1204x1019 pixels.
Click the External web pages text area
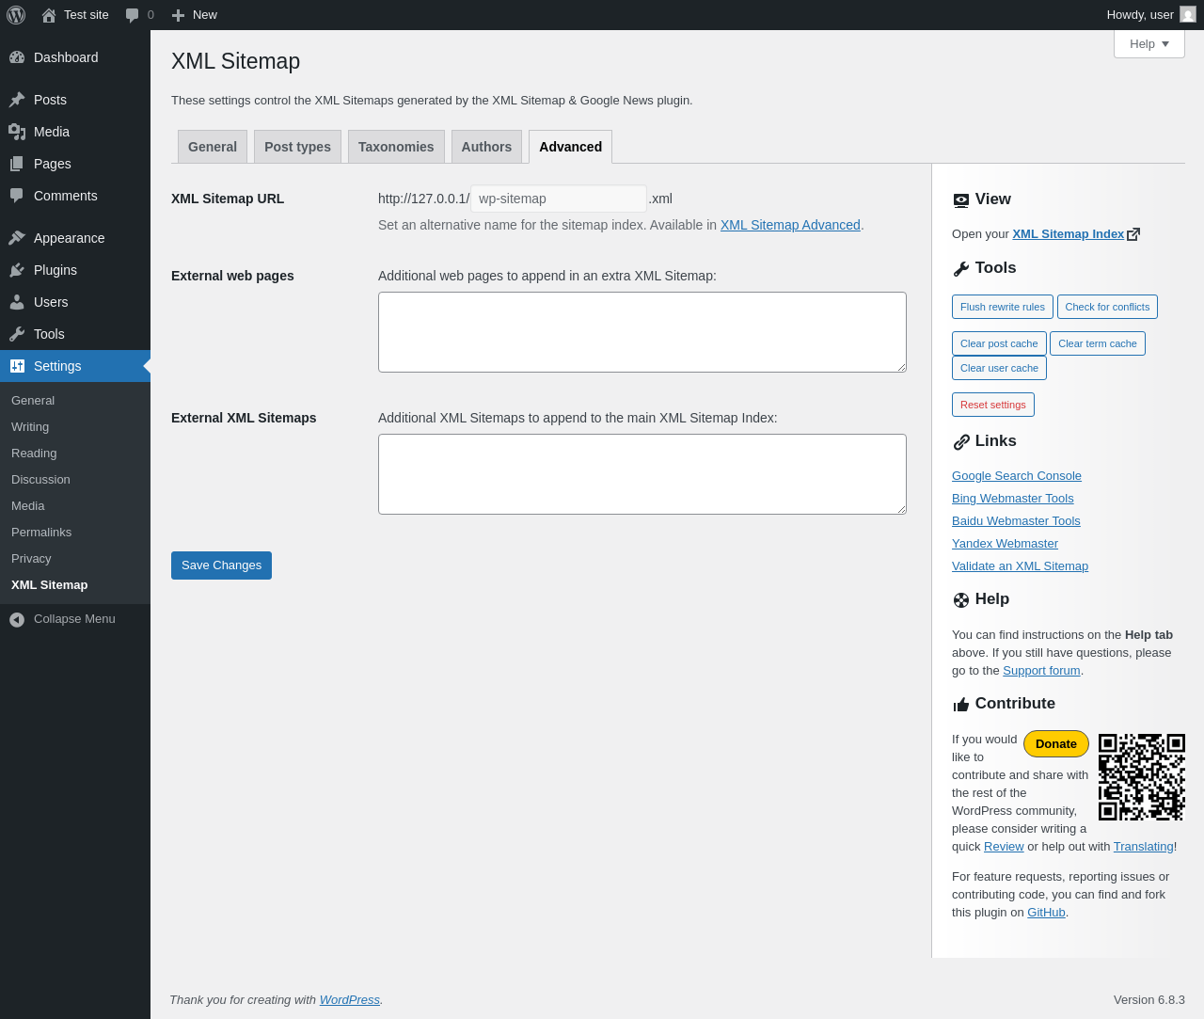(x=642, y=332)
